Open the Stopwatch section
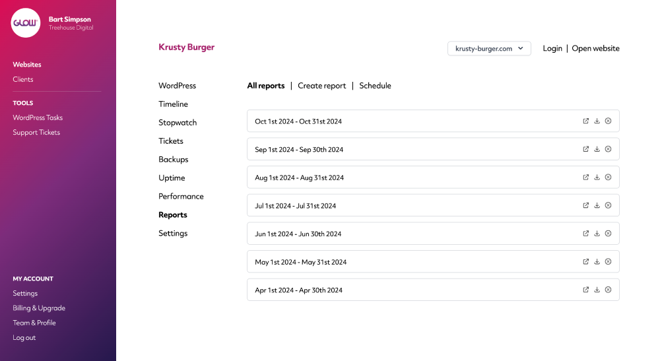This screenshot has width=660, height=361. click(178, 123)
